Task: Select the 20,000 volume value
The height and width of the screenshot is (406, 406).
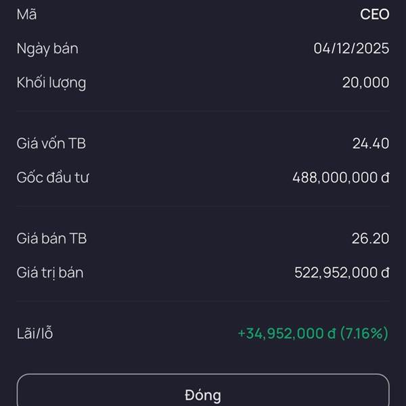Action: pos(365,83)
